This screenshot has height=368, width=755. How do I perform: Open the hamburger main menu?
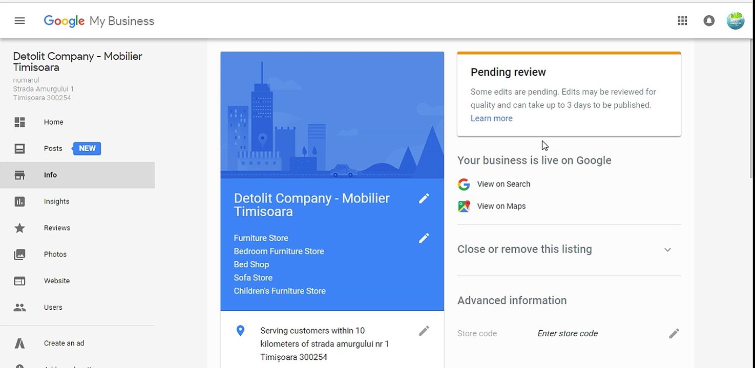(19, 21)
